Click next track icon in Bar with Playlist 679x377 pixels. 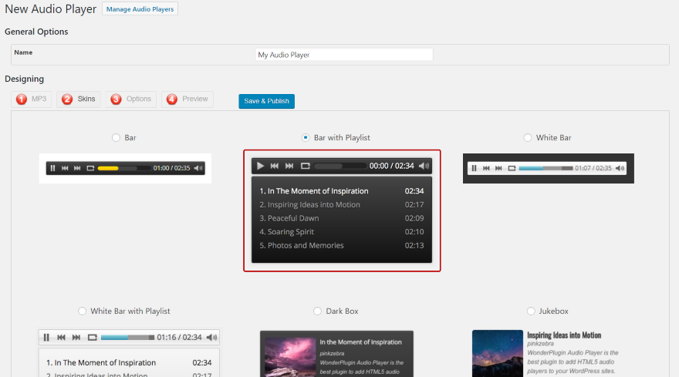[289, 166]
